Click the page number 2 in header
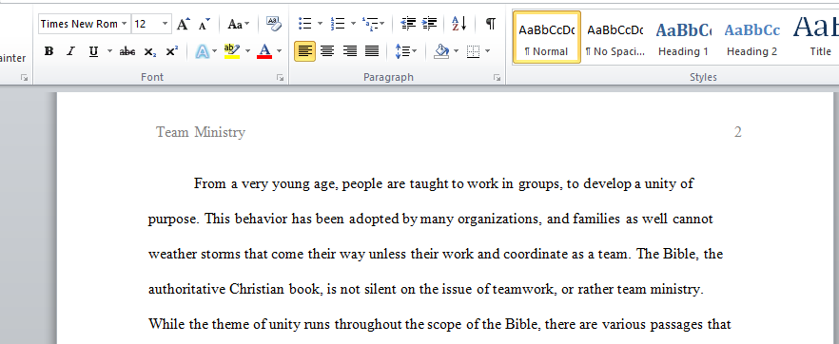Image resolution: width=839 pixels, height=344 pixels. [738, 132]
